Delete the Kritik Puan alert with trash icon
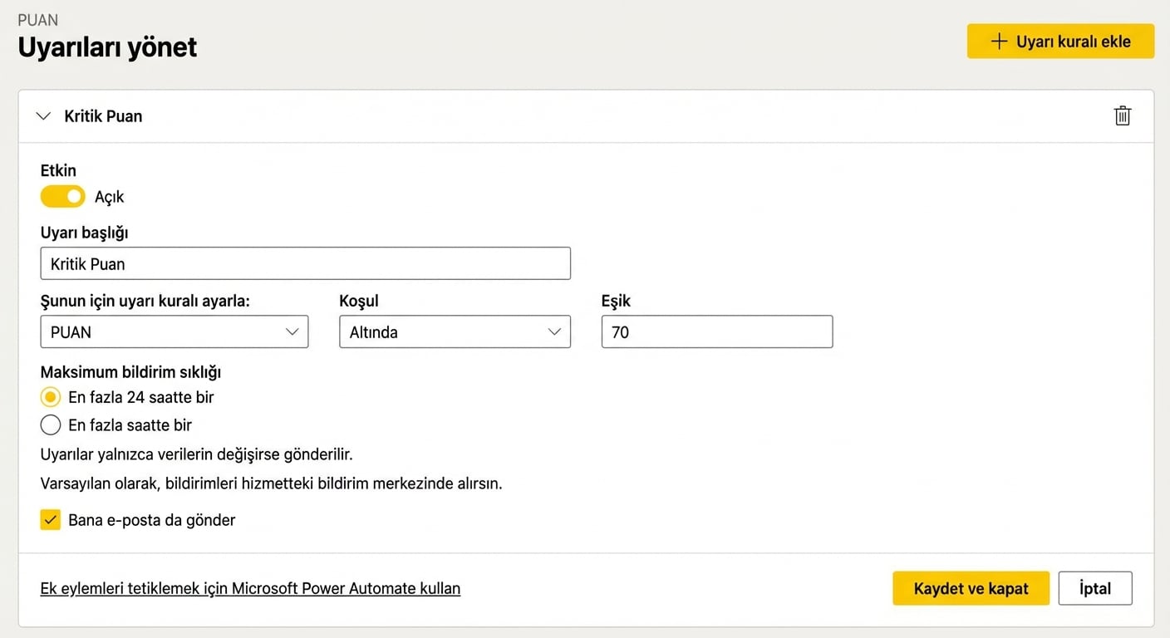Image resolution: width=1170 pixels, height=638 pixels. (1122, 116)
